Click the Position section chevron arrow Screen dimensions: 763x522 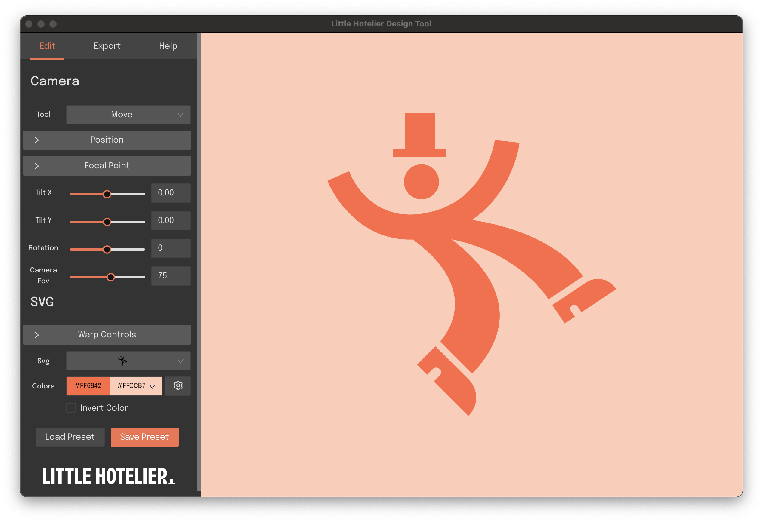click(x=37, y=140)
